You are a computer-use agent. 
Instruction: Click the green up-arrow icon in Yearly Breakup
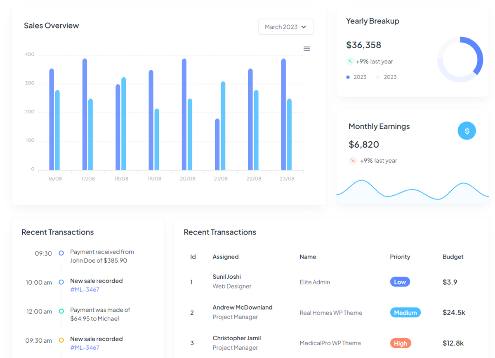351,61
